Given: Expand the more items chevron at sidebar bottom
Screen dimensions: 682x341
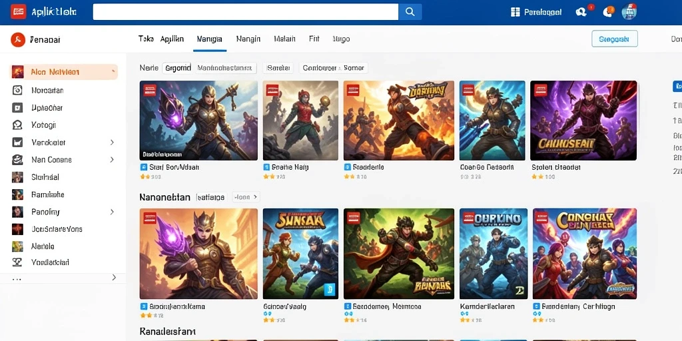Looking at the screenshot, I should pos(114,277).
